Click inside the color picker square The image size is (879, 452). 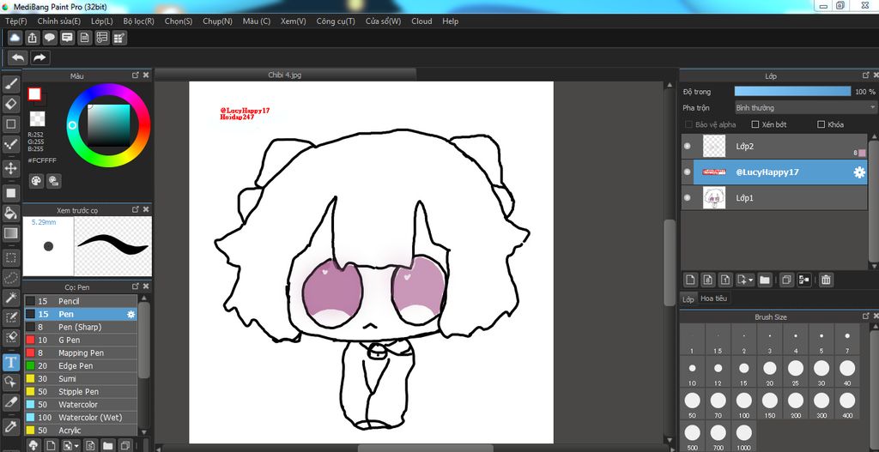(109, 125)
